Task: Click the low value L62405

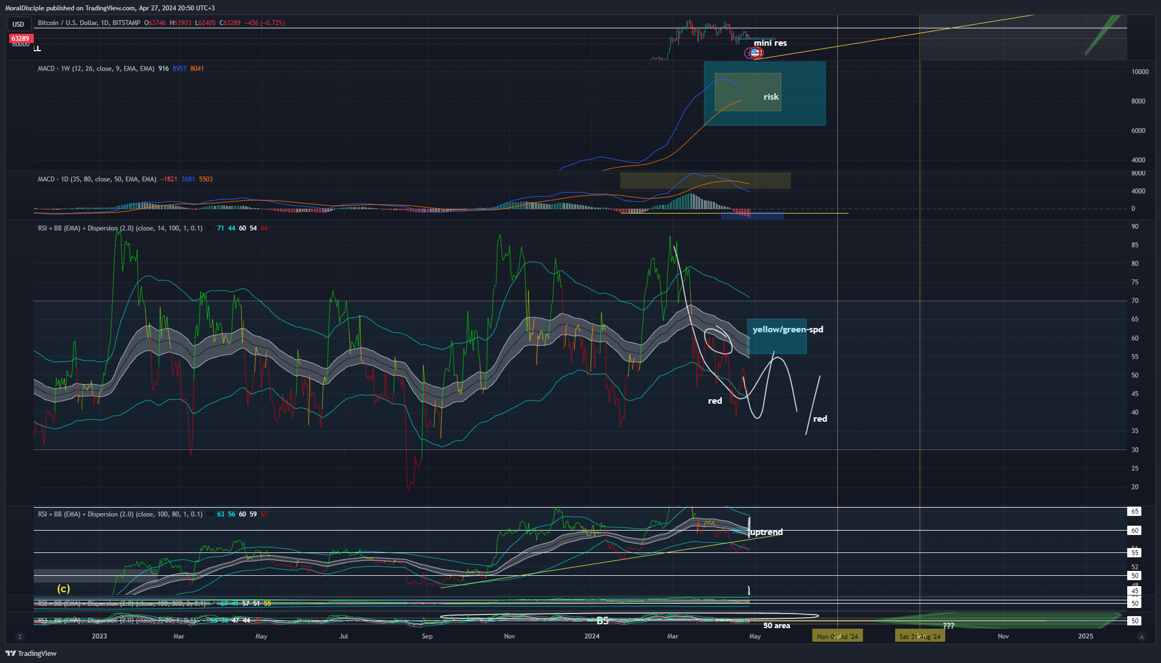Action: [x=205, y=23]
